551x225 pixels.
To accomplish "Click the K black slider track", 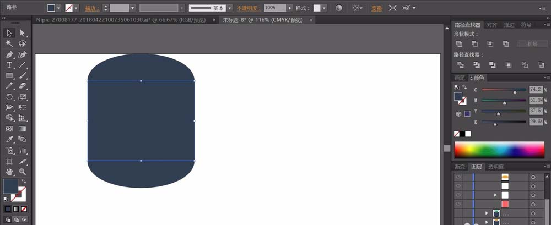I will tap(504, 122).
